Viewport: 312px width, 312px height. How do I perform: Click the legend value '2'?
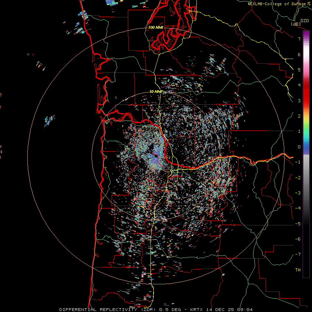[x=299, y=116]
